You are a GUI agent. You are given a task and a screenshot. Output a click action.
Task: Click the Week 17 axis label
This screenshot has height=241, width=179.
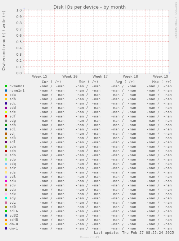point(100,77)
